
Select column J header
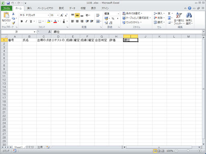pos(145,36)
